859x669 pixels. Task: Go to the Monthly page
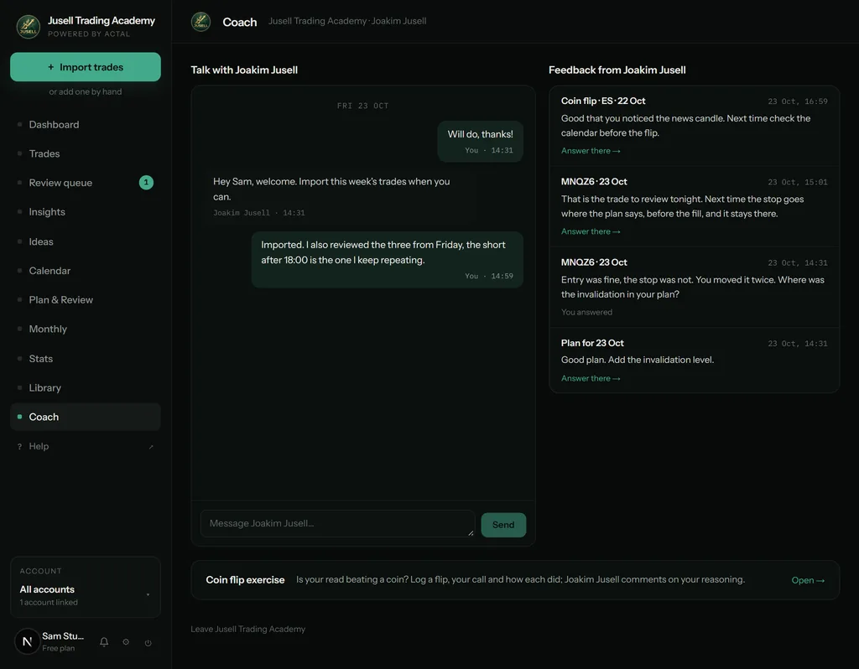(x=86, y=329)
